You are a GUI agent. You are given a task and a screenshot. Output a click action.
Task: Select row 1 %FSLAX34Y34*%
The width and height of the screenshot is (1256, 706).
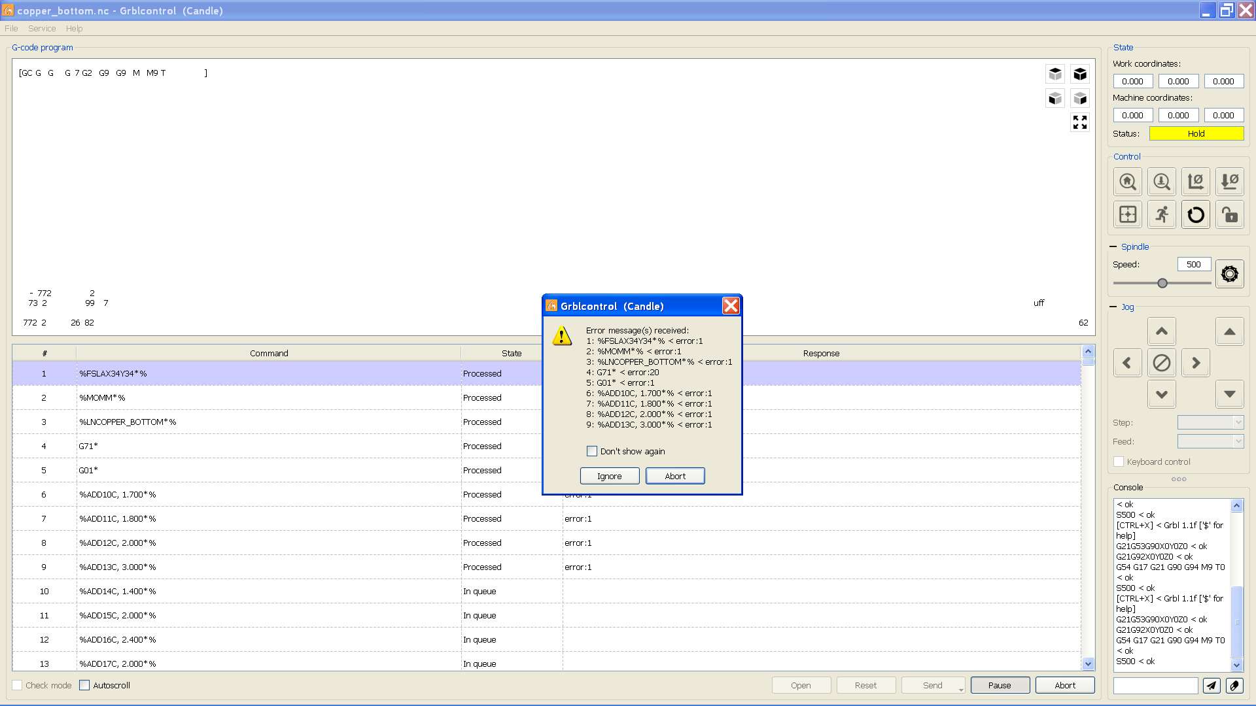546,373
